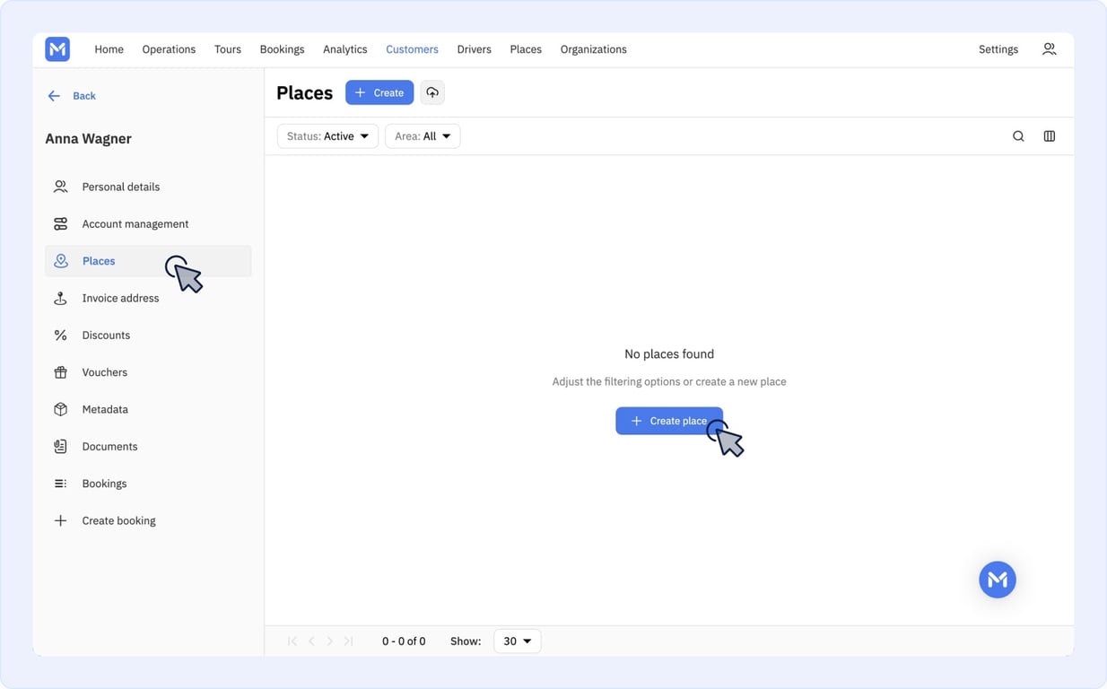Select Create booking in sidebar
Screen dimensions: 1107x689
148,520
